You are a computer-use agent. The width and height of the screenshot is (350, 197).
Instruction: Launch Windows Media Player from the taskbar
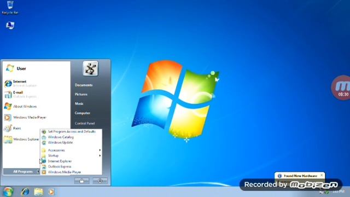[51, 192]
